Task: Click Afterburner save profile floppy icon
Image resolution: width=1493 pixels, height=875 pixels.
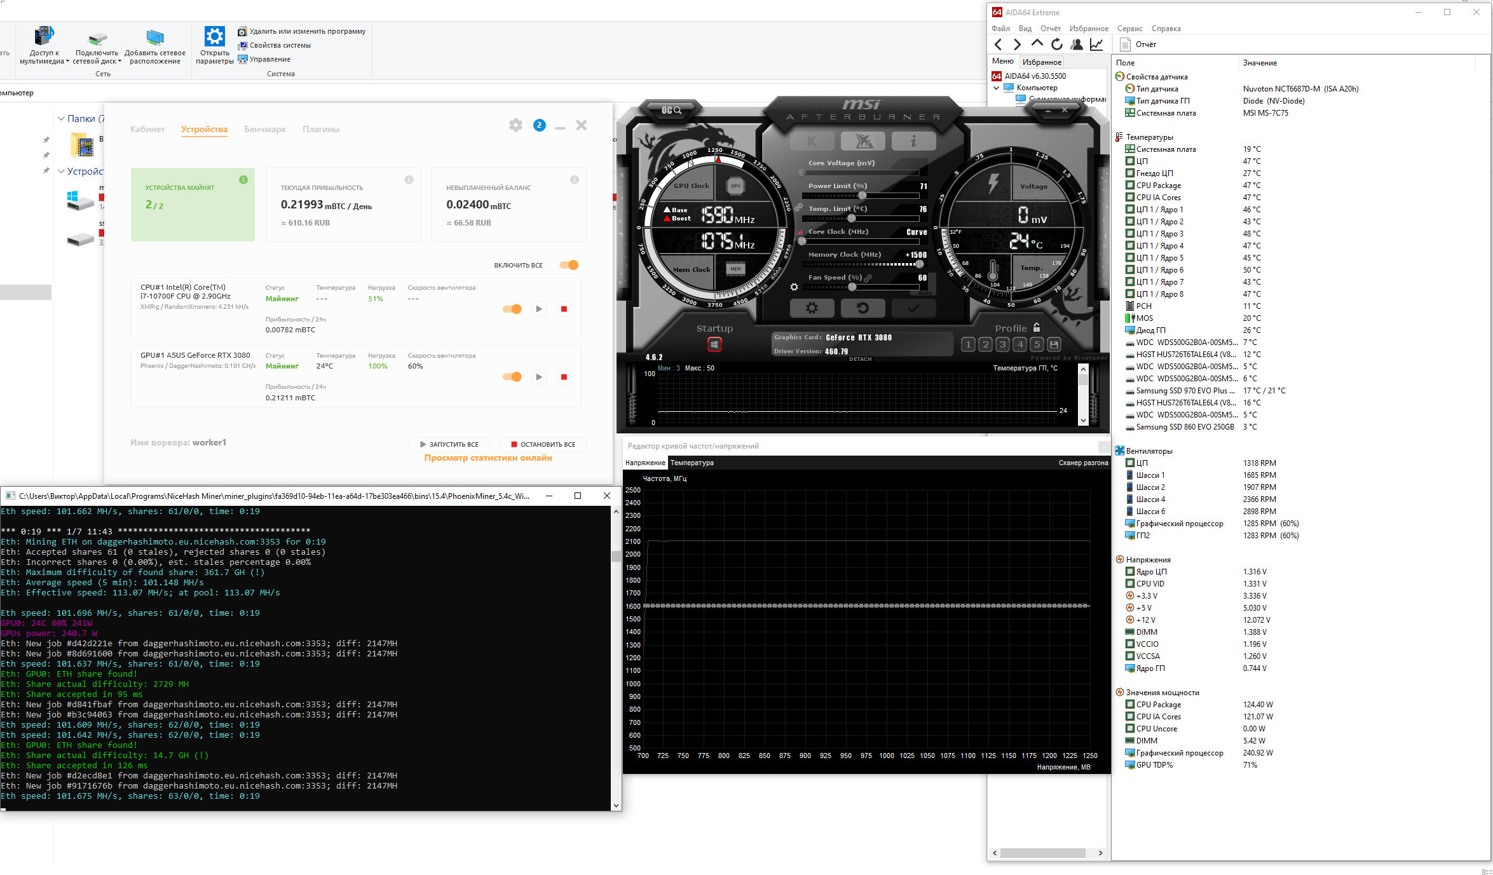Action: [x=1054, y=344]
